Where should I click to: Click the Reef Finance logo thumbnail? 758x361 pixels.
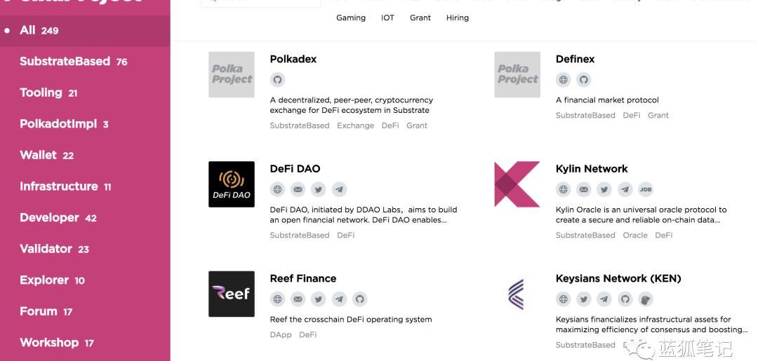point(232,294)
